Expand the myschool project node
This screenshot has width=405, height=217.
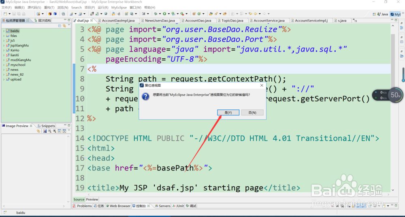click(4, 65)
